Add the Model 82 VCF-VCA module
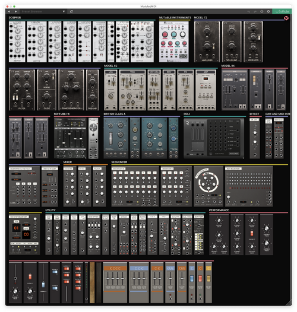This screenshot has width=297, height=312. point(154,90)
